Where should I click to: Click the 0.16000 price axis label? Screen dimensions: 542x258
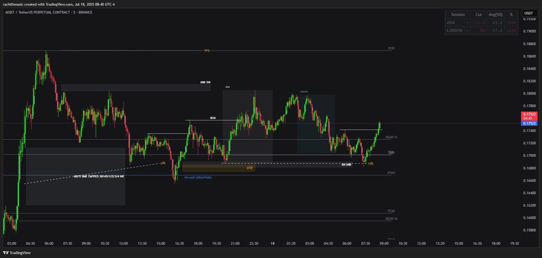(x=529, y=218)
